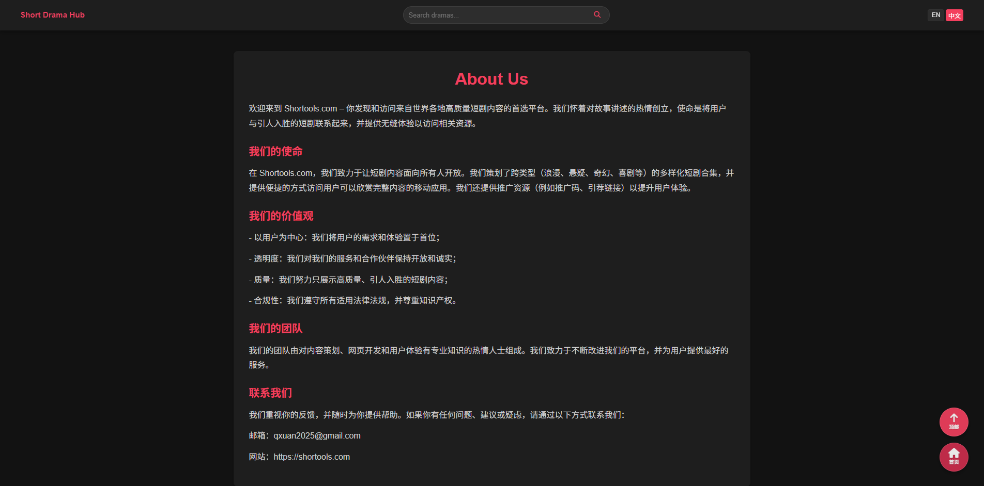The image size is (984, 486).
Task: Select the 我们的使命 heading
Action: click(x=275, y=152)
